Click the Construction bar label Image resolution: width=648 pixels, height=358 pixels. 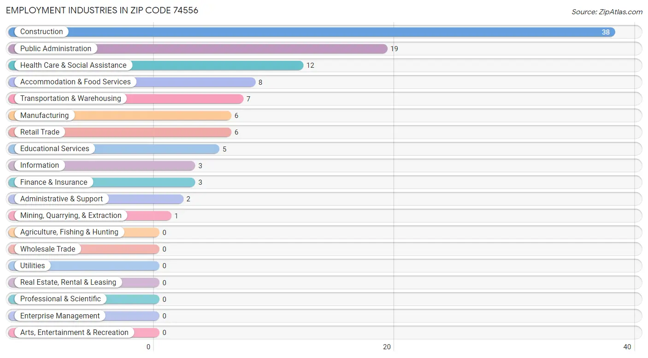pyautogui.click(x=41, y=32)
